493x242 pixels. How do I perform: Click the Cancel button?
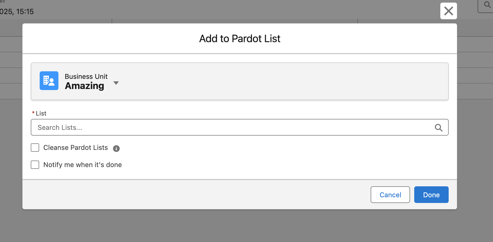pos(390,195)
